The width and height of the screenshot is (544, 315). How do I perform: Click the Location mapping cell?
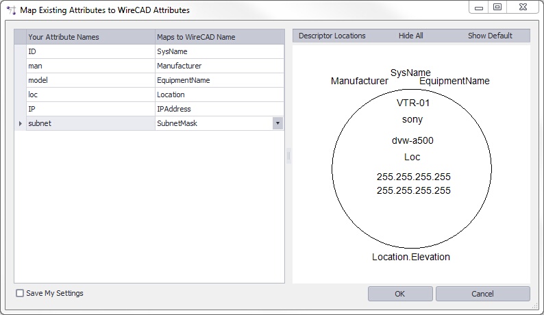pos(219,94)
